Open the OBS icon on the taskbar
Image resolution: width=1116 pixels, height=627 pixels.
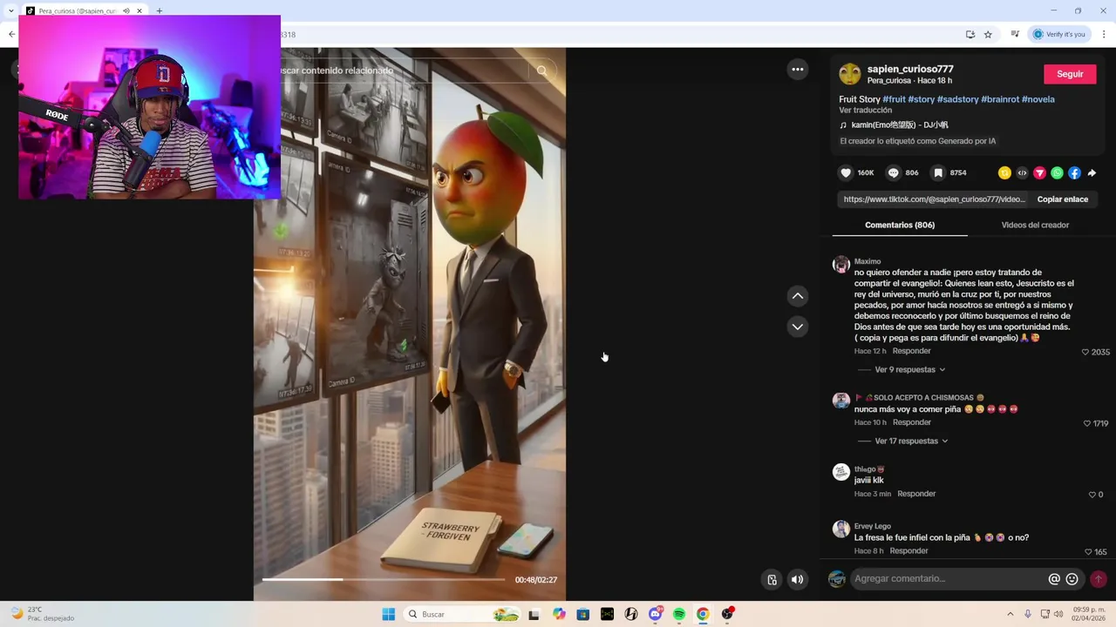point(726,614)
